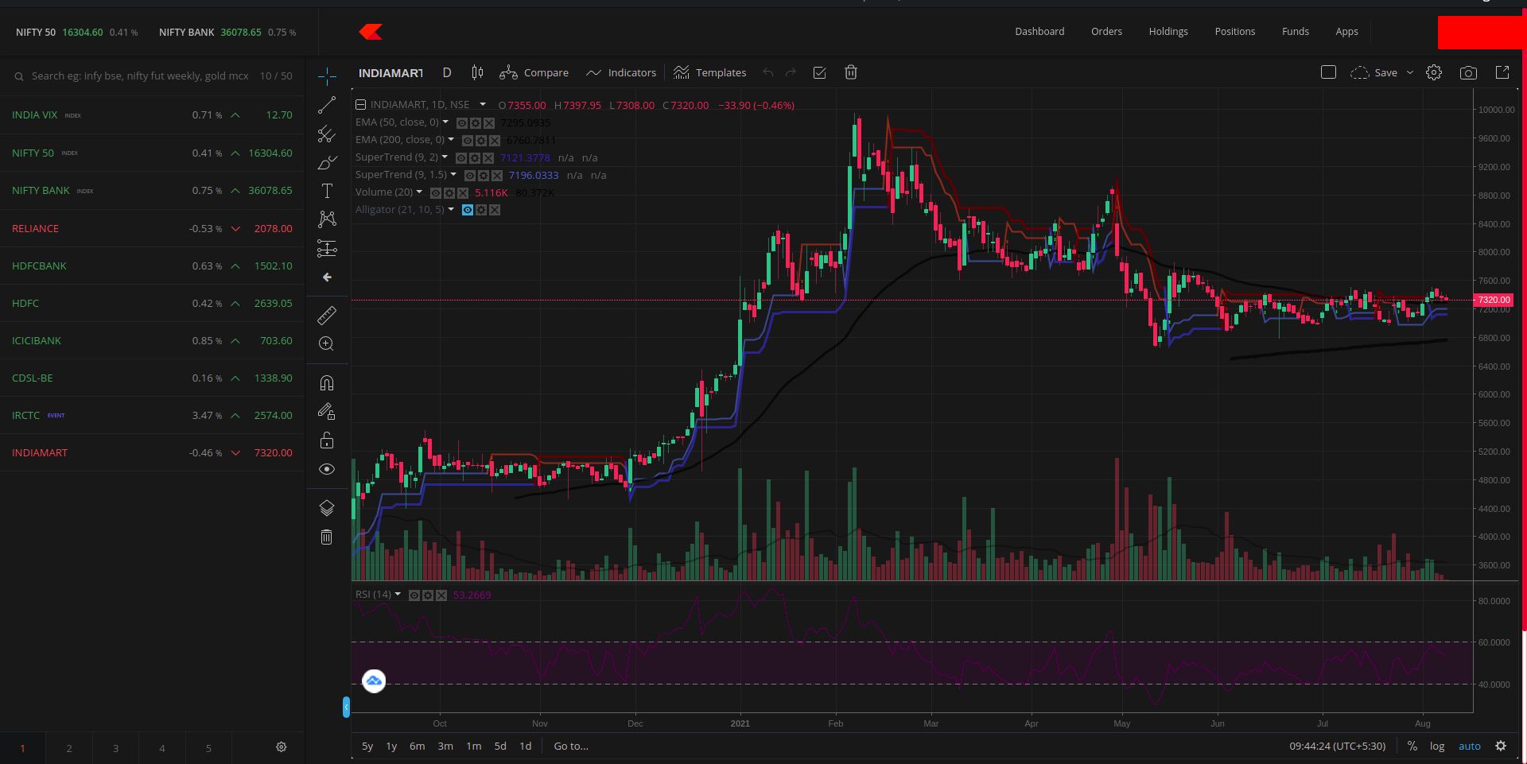Screen dimensions: 1527x764
Task: Set chart range to 6m
Action: pyautogui.click(x=417, y=746)
